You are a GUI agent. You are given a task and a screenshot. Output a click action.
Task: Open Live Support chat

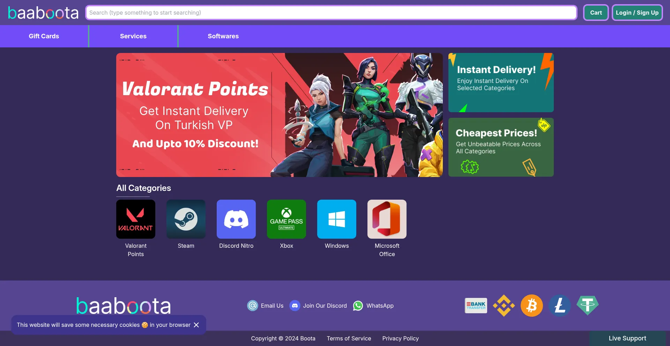click(627, 338)
